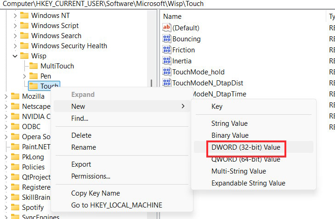Click the TouchMode_hold value icon
The image size is (335, 219).
coord(167,72)
